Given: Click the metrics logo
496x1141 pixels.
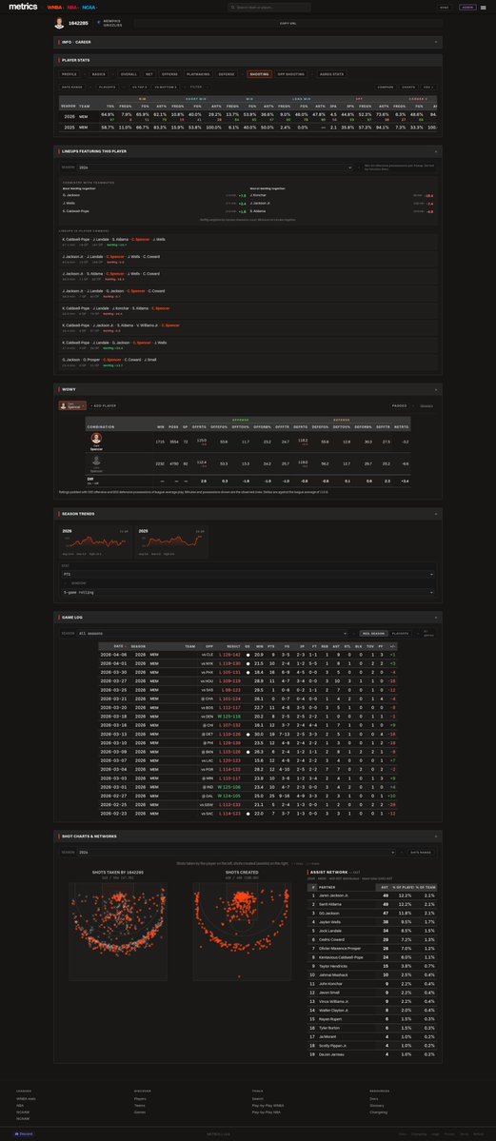Looking at the screenshot, I should (x=23, y=8).
